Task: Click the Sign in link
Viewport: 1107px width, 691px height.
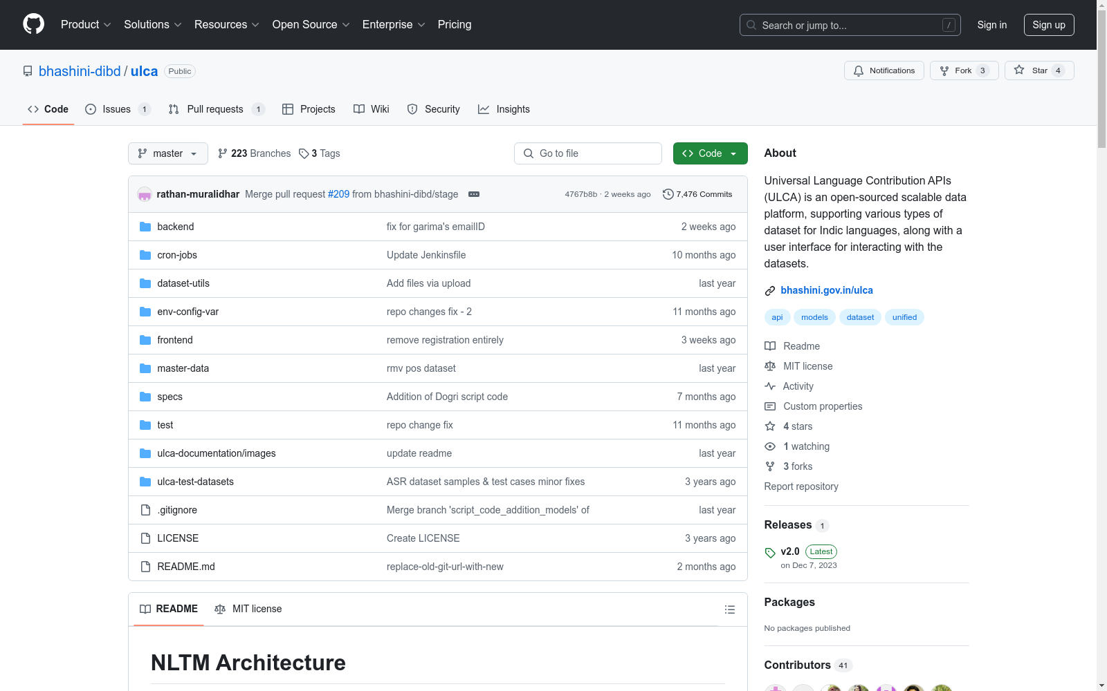Action: point(992,25)
